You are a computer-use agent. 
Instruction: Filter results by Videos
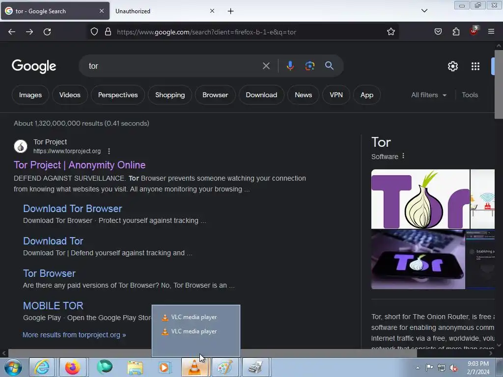(x=70, y=95)
